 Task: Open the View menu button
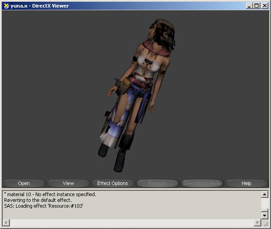68,183
